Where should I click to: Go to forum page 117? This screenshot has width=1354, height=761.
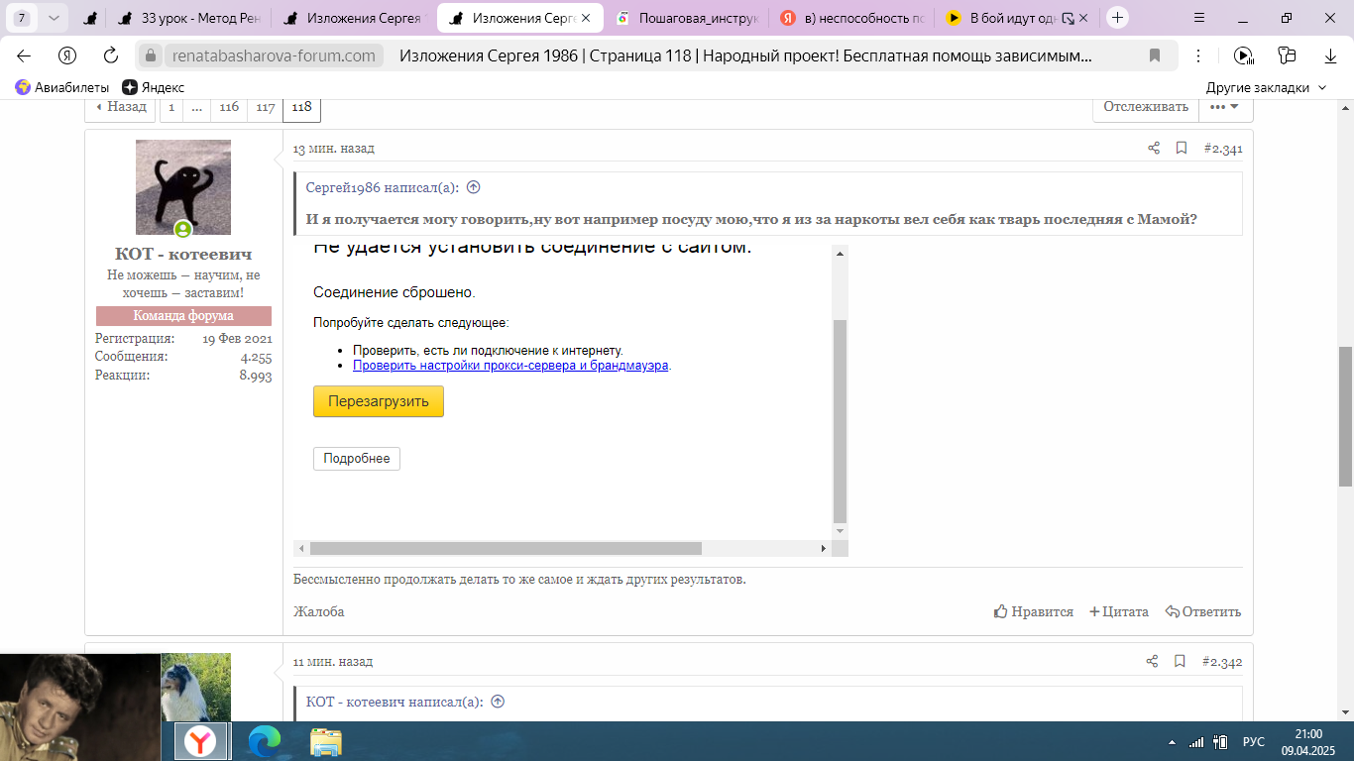(x=265, y=107)
